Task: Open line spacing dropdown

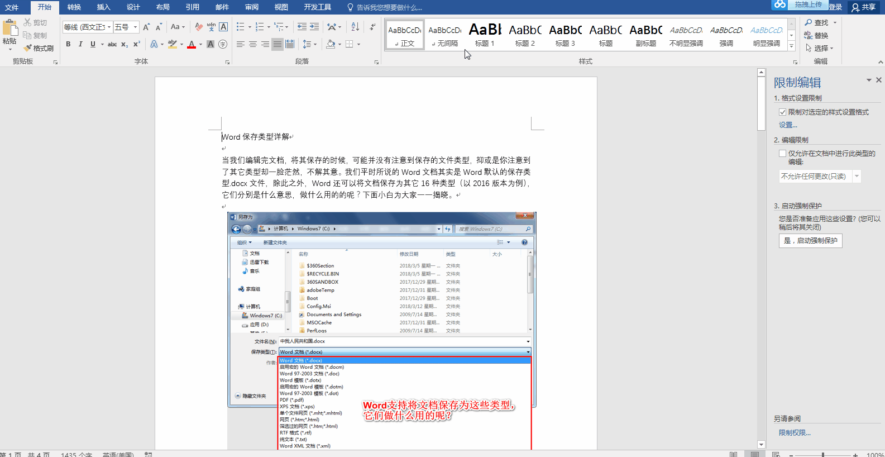Action: click(309, 44)
